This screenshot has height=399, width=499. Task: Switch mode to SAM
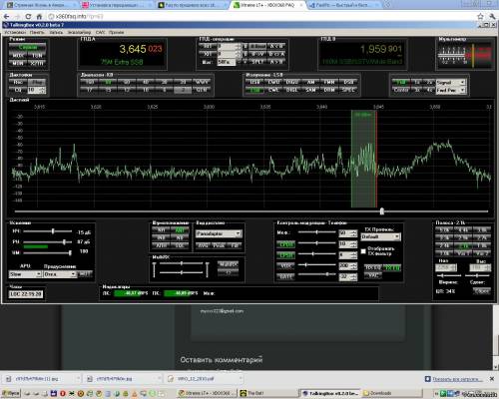pos(310,90)
